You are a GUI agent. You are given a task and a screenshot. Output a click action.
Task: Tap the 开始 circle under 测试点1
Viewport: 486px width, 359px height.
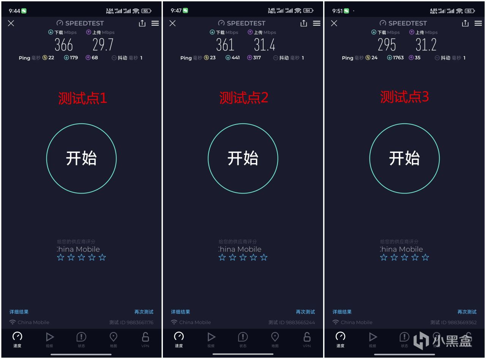click(x=81, y=158)
